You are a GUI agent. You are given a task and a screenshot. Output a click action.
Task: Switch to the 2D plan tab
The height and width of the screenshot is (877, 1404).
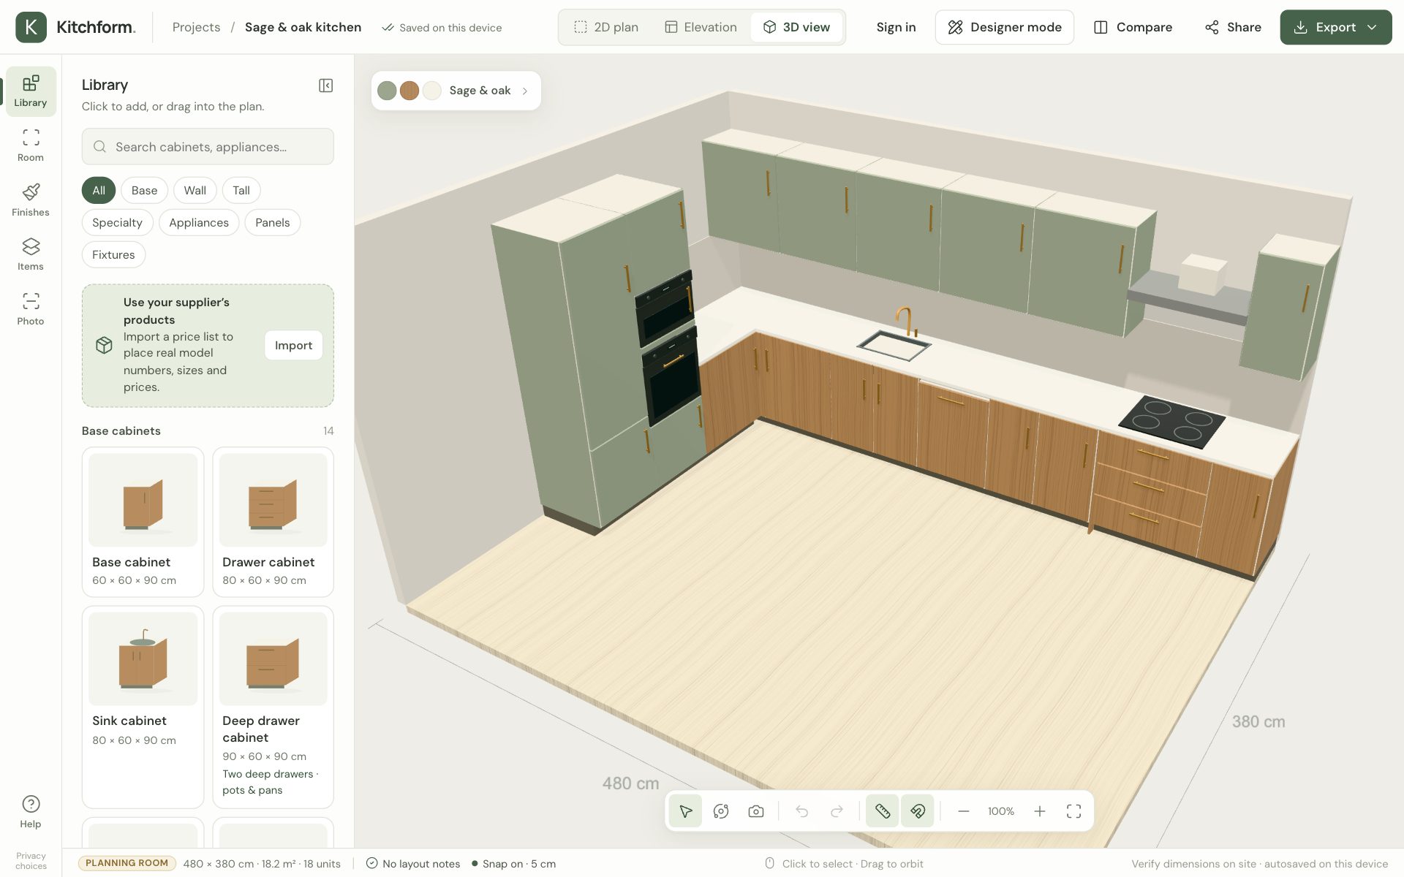coord(606,27)
